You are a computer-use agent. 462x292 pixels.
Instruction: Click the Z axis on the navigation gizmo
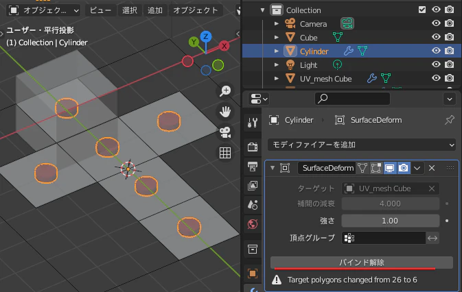206,37
